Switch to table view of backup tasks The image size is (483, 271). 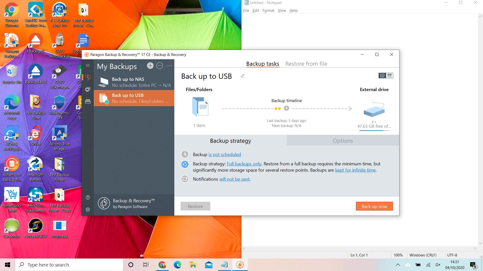click(389, 75)
